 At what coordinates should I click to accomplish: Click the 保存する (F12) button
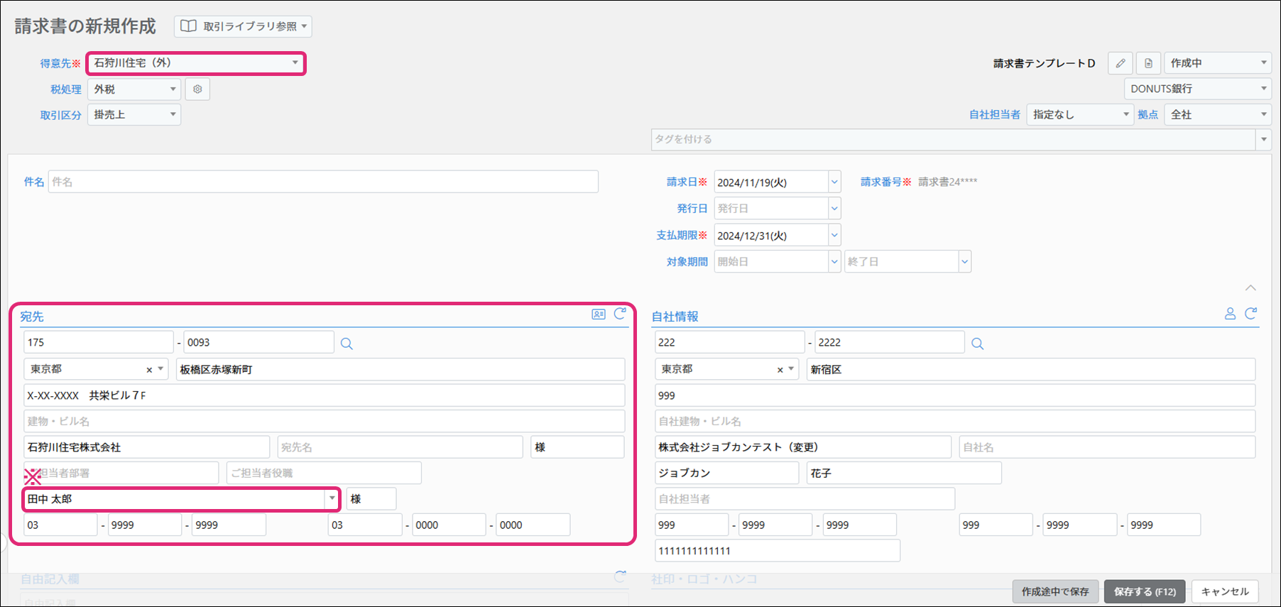pos(1145,591)
